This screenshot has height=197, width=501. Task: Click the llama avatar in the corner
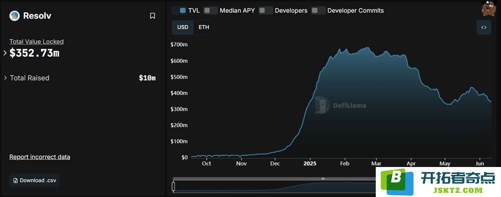click(488, 8)
